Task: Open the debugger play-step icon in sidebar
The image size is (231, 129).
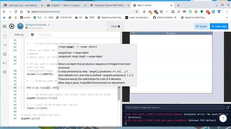Action: 5,63
